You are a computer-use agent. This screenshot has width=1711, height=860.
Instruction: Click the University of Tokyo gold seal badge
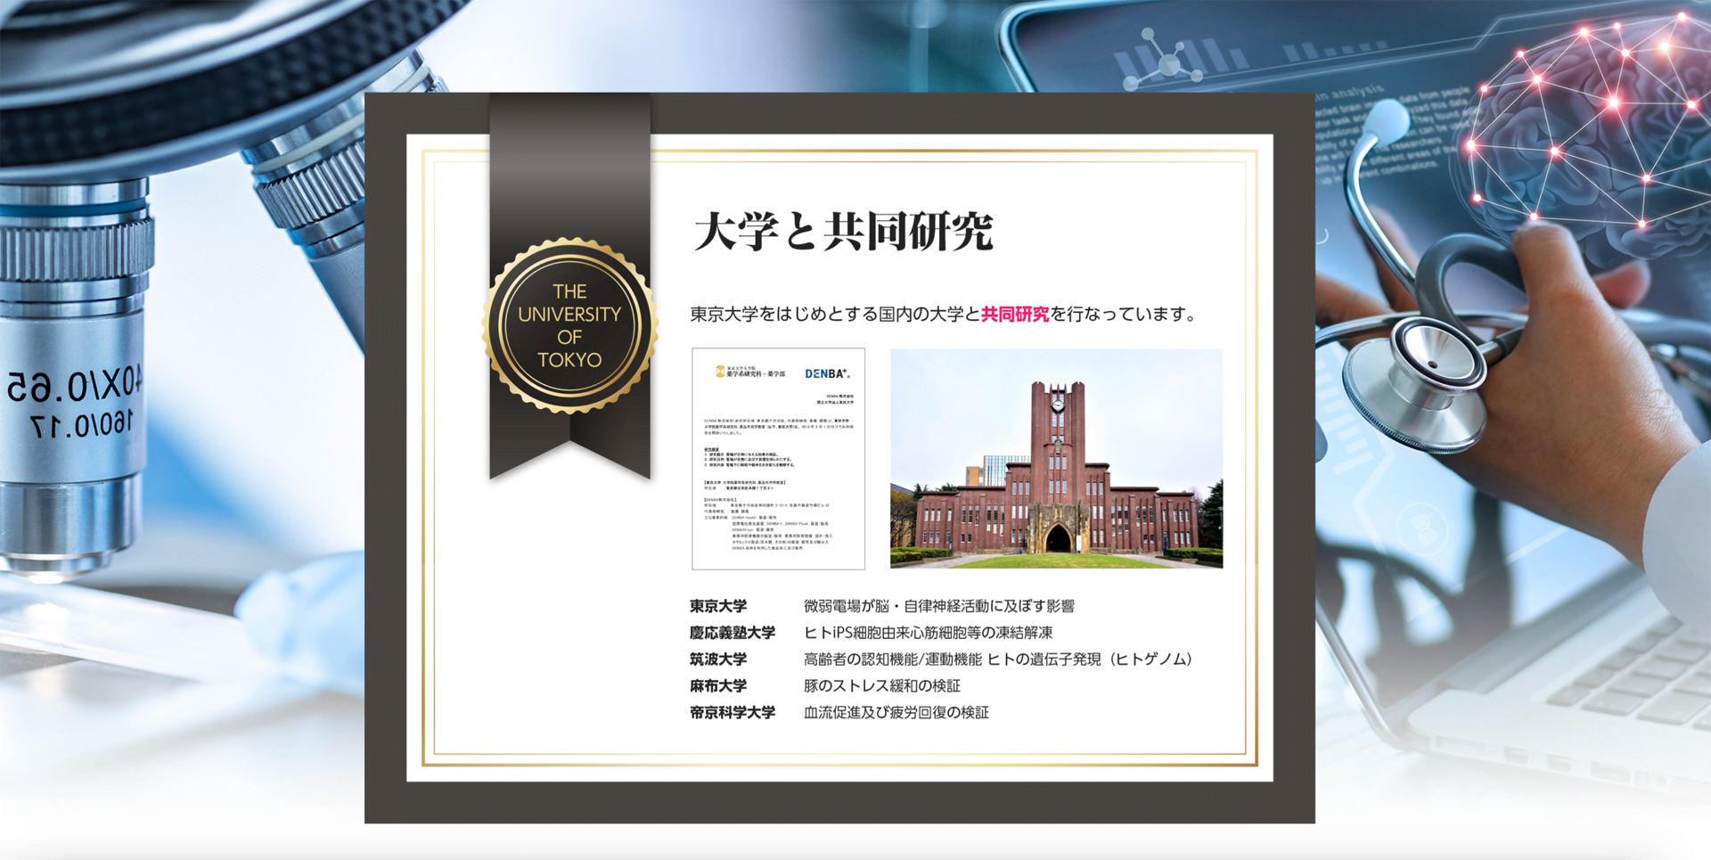click(569, 325)
